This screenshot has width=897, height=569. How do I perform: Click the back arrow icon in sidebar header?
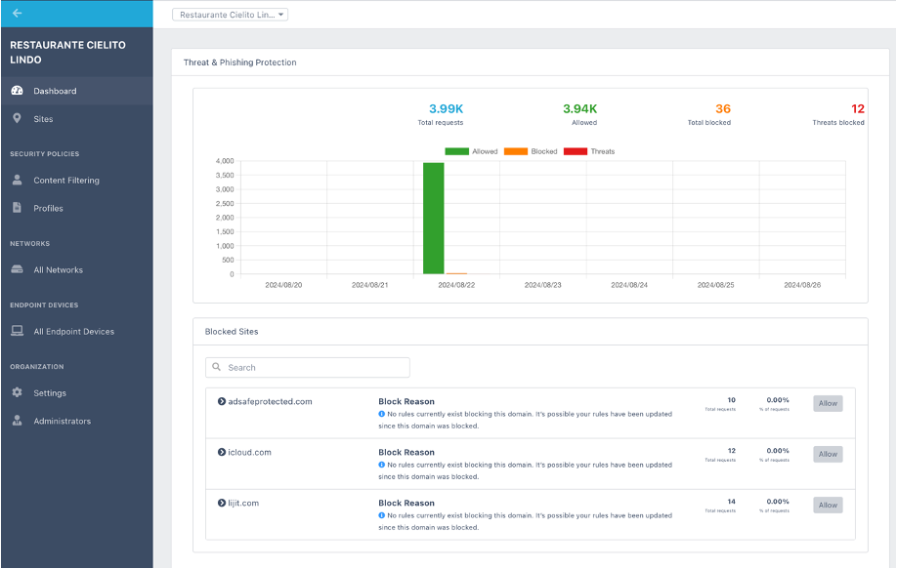click(x=18, y=13)
